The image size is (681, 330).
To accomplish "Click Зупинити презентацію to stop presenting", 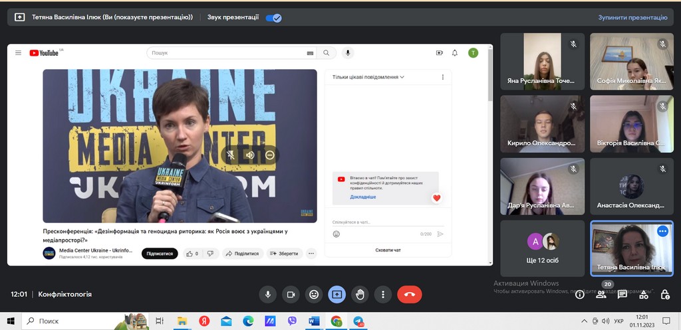I will [x=632, y=18].
